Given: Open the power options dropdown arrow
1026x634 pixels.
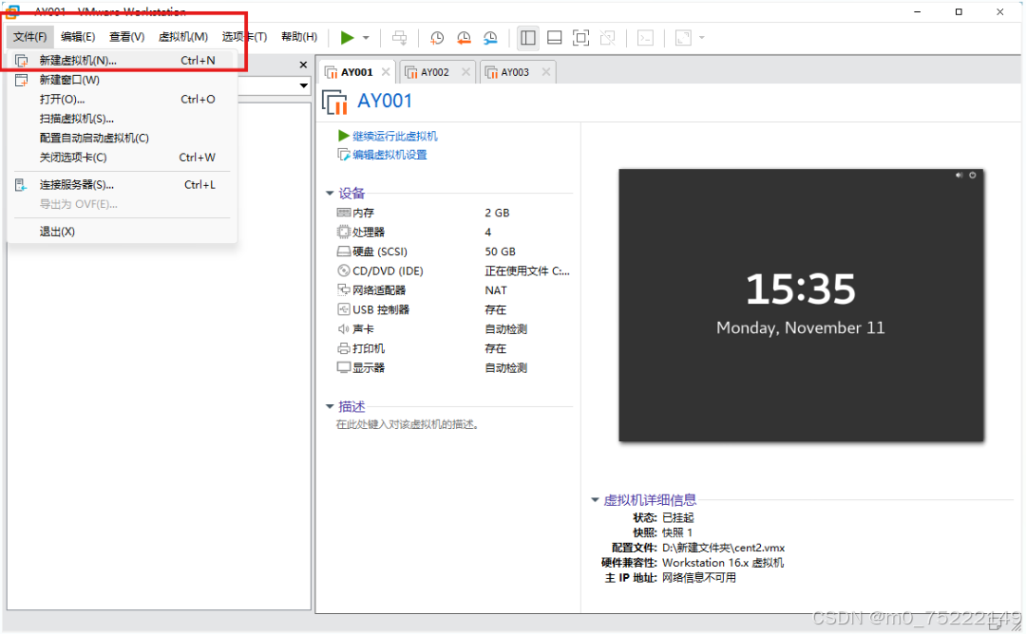Looking at the screenshot, I should click(366, 38).
